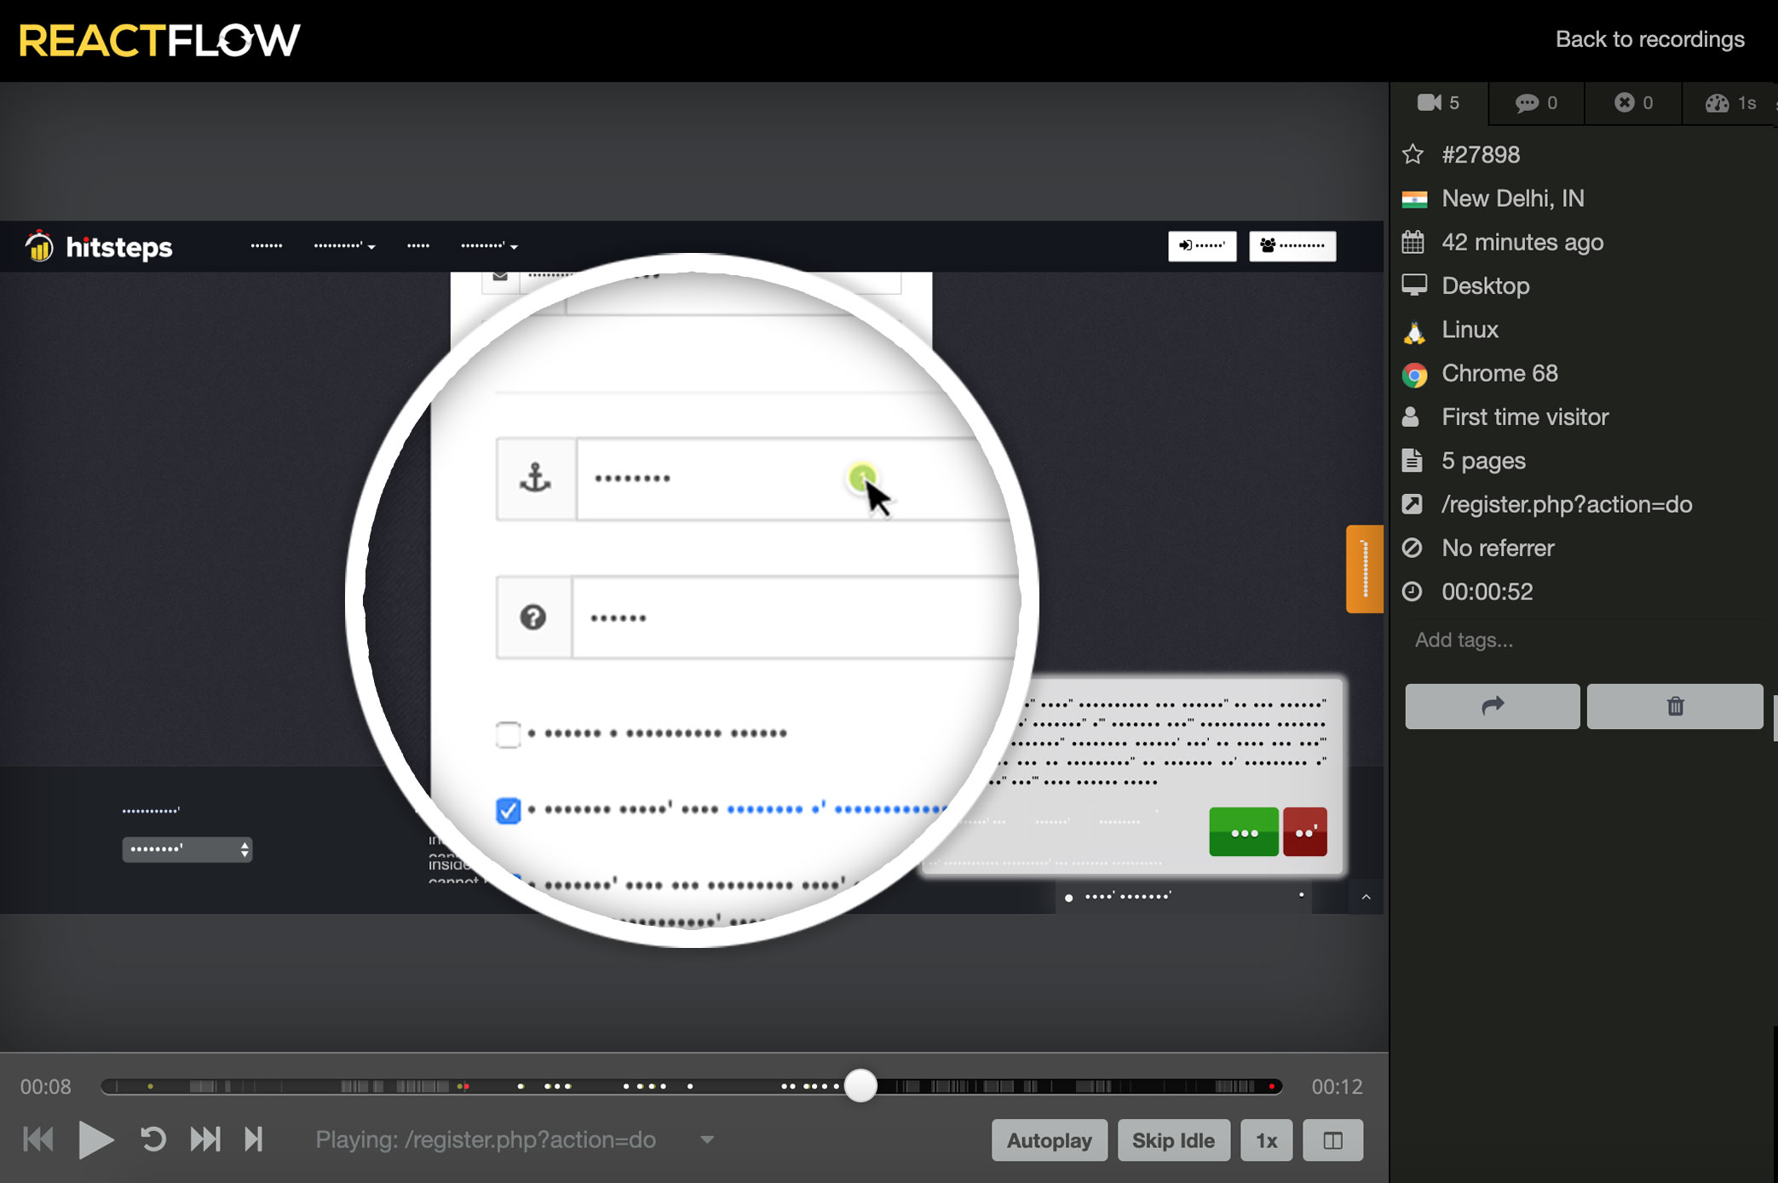Open the Playing: /register.php page dropdown

tap(706, 1140)
